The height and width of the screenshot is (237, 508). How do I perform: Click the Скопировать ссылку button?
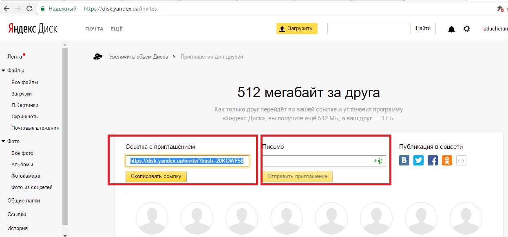156,176
